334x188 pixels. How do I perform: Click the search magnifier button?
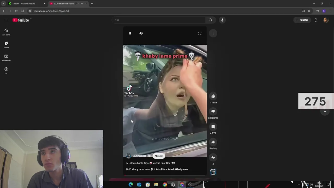(x=210, y=20)
